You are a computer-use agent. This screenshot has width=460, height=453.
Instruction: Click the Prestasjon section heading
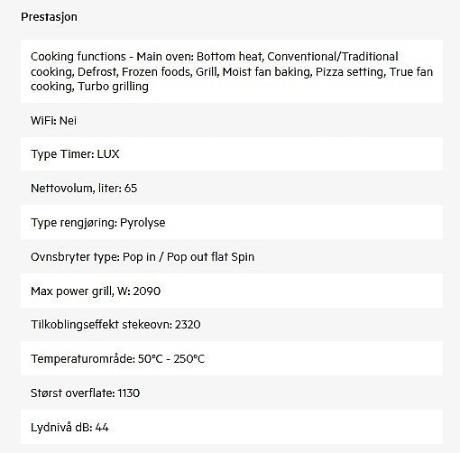click(49, 17)
